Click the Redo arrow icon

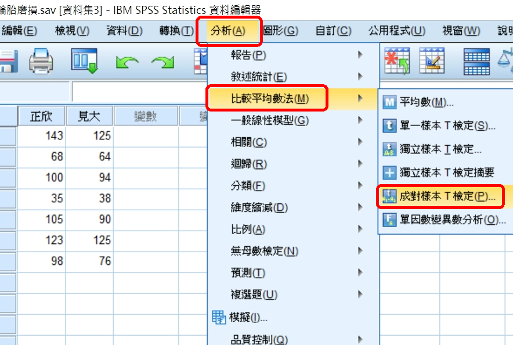pos(162,62)
